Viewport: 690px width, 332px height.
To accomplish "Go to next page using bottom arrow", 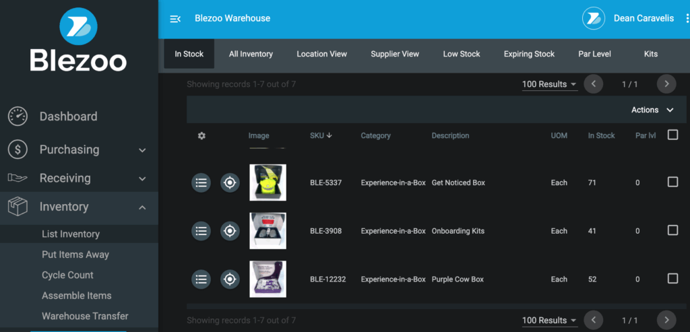I will [666, 320].
